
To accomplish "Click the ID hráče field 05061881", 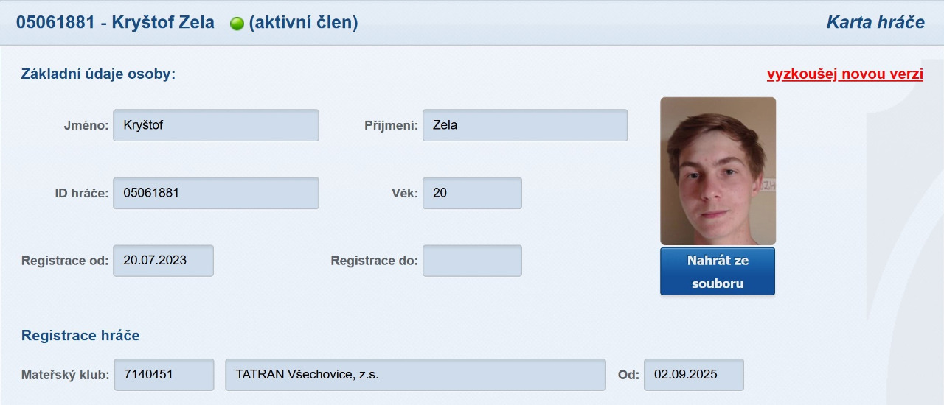I will pos(216,193).
